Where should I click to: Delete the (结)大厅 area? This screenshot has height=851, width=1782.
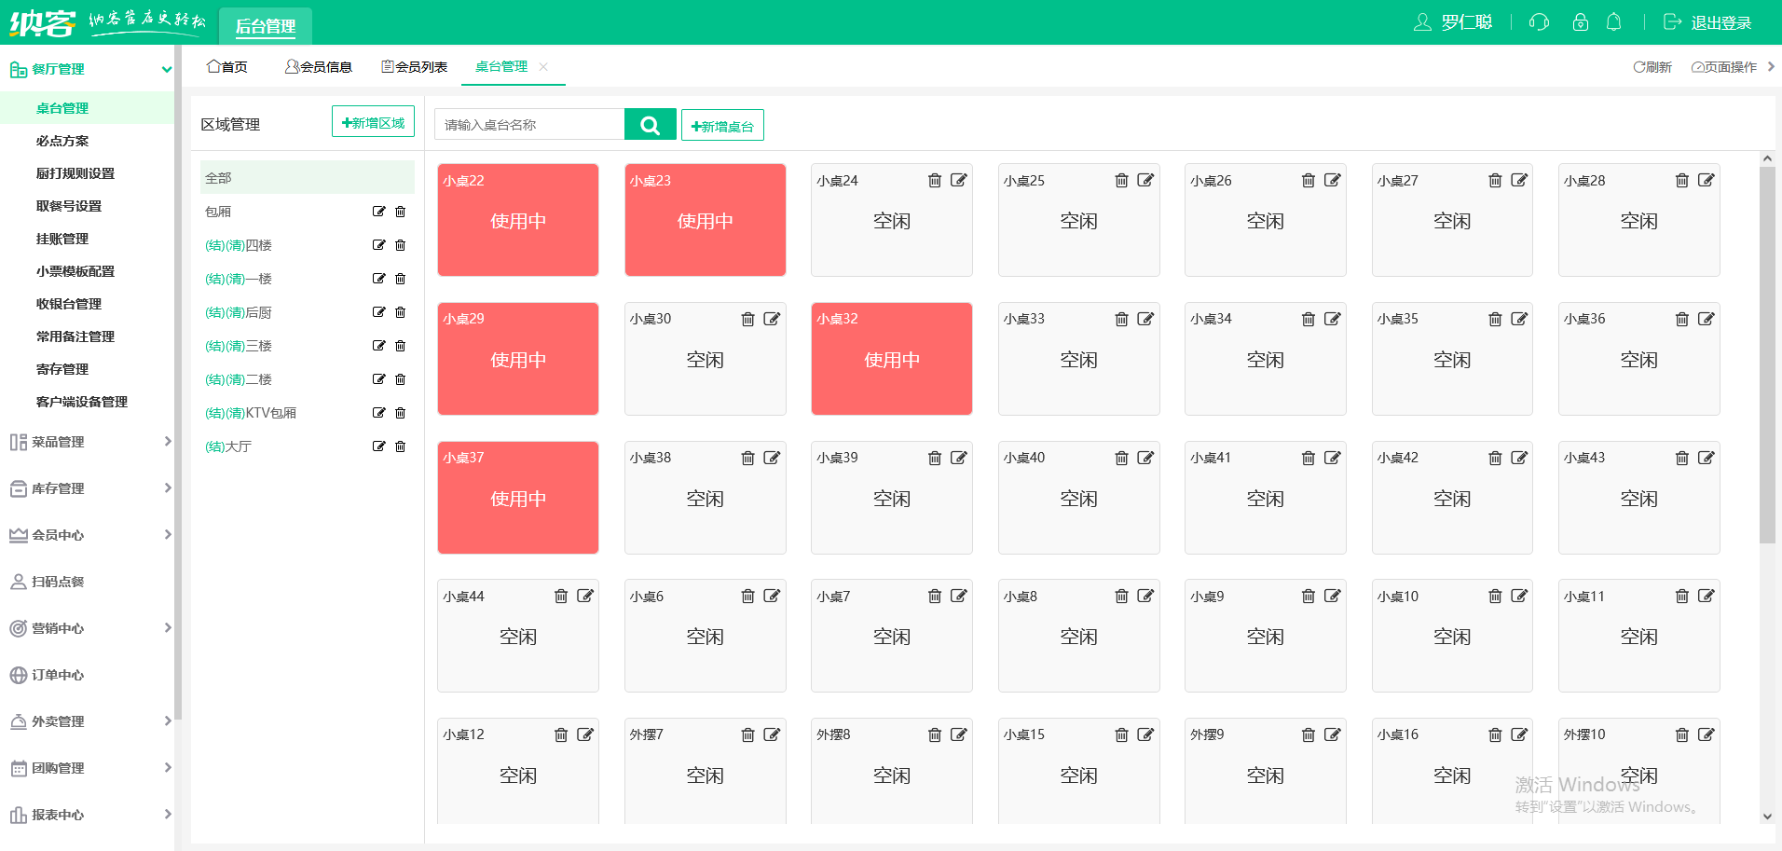[401, 446]
